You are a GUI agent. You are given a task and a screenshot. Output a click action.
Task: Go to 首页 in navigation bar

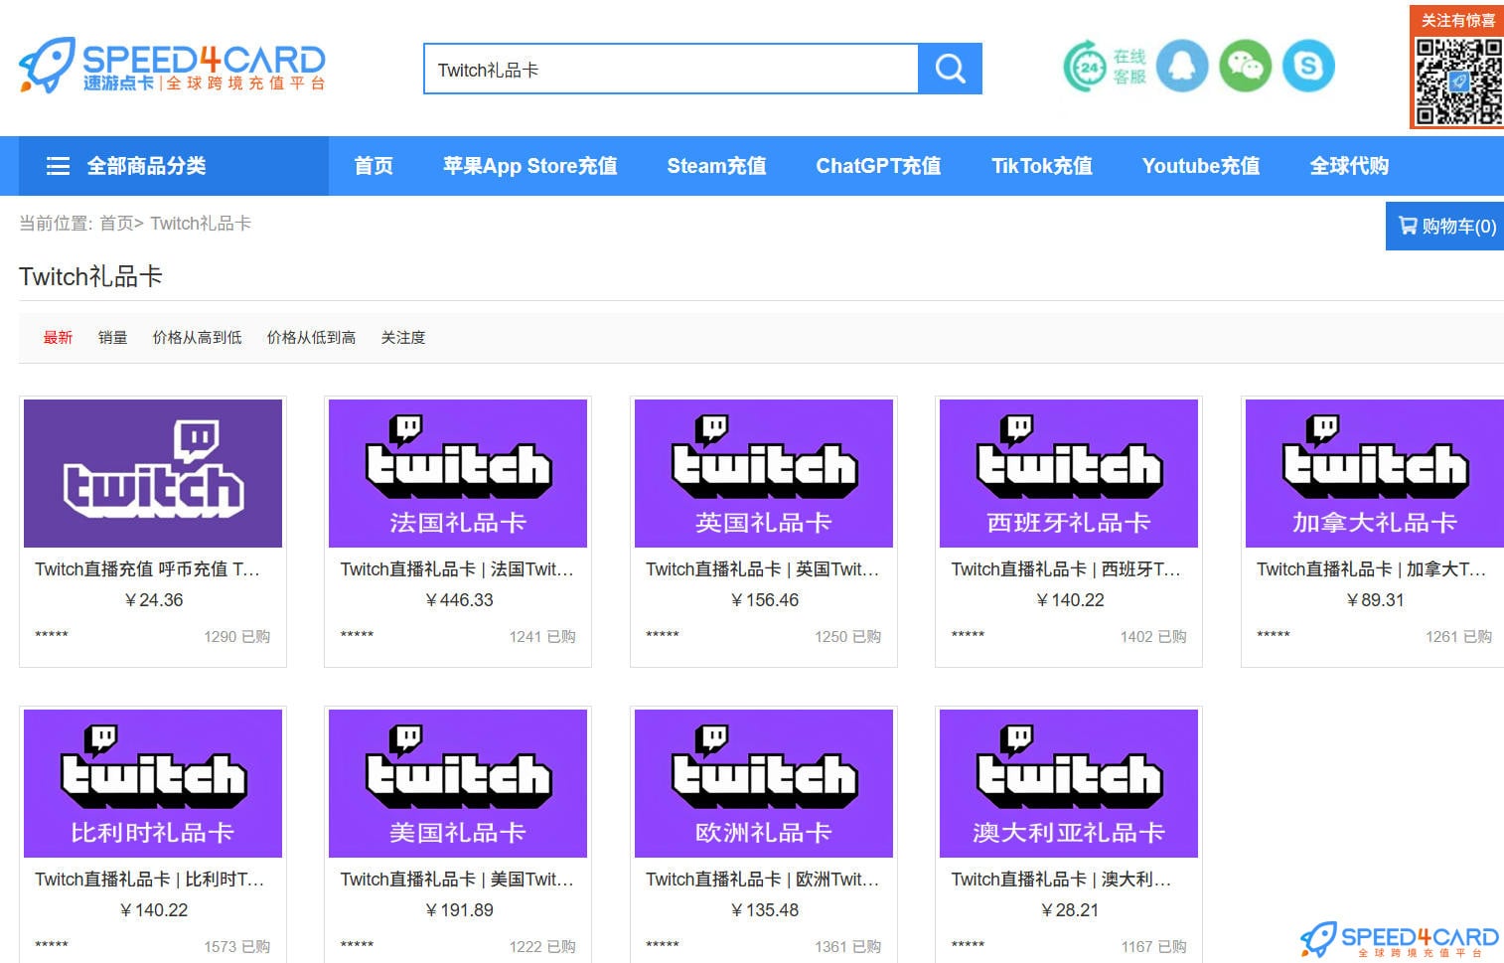374,166
